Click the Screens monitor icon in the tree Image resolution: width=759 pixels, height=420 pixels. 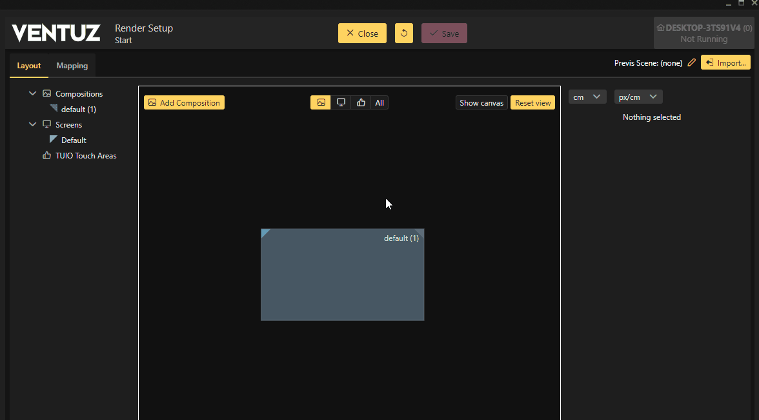tap(46, 124)
